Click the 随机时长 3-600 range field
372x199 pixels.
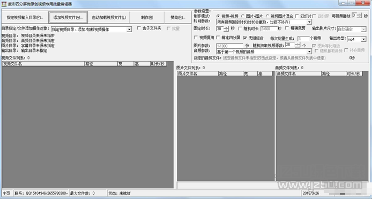click(x=269, y=29)
